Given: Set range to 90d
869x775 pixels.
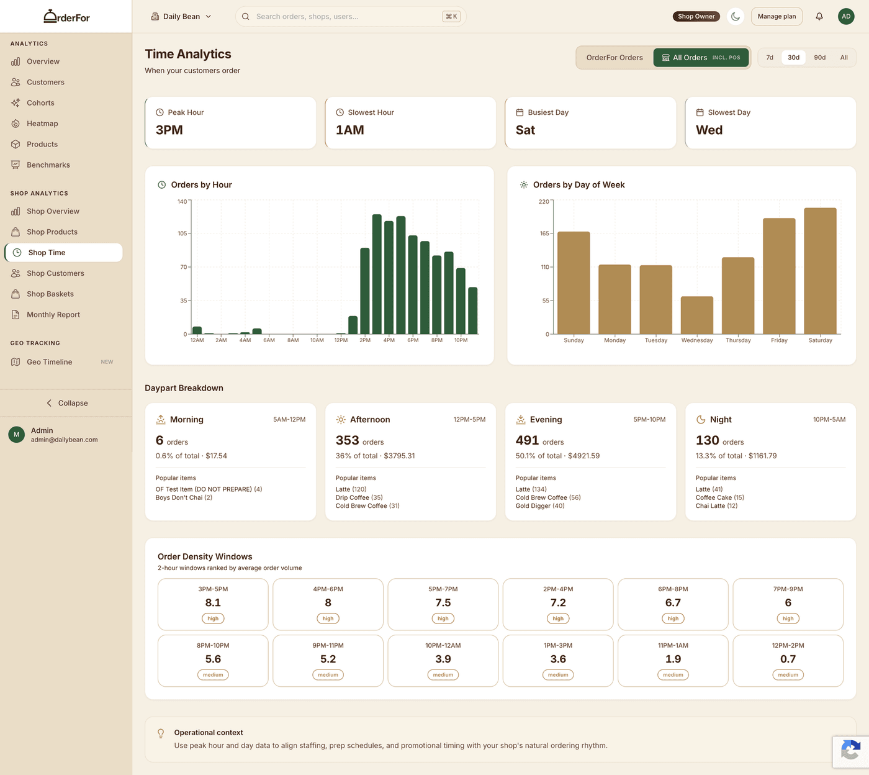Looking at the screenshot, I should click(819, 58).
